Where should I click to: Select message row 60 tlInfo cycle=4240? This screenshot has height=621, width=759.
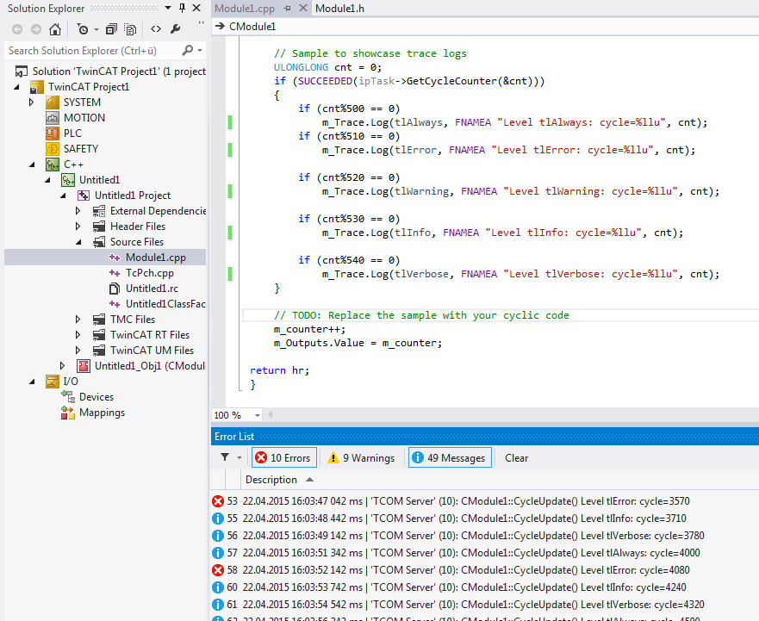click(x=485, y=587)
